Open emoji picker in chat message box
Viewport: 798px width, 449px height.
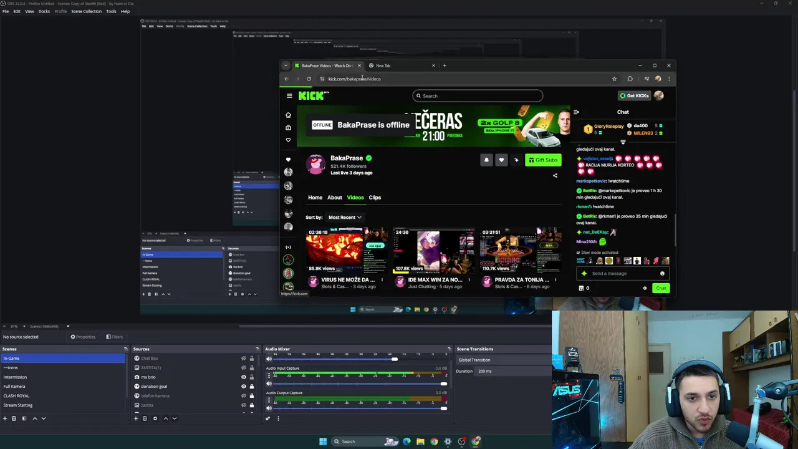(662, 273)
